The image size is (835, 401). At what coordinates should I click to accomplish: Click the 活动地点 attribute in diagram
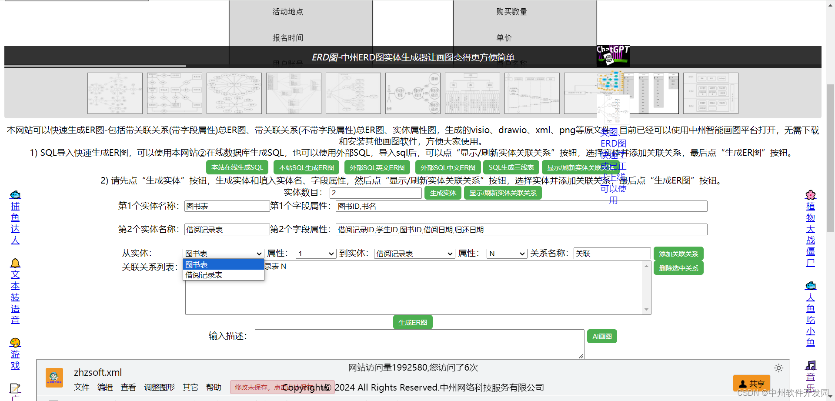click(287, 12)
